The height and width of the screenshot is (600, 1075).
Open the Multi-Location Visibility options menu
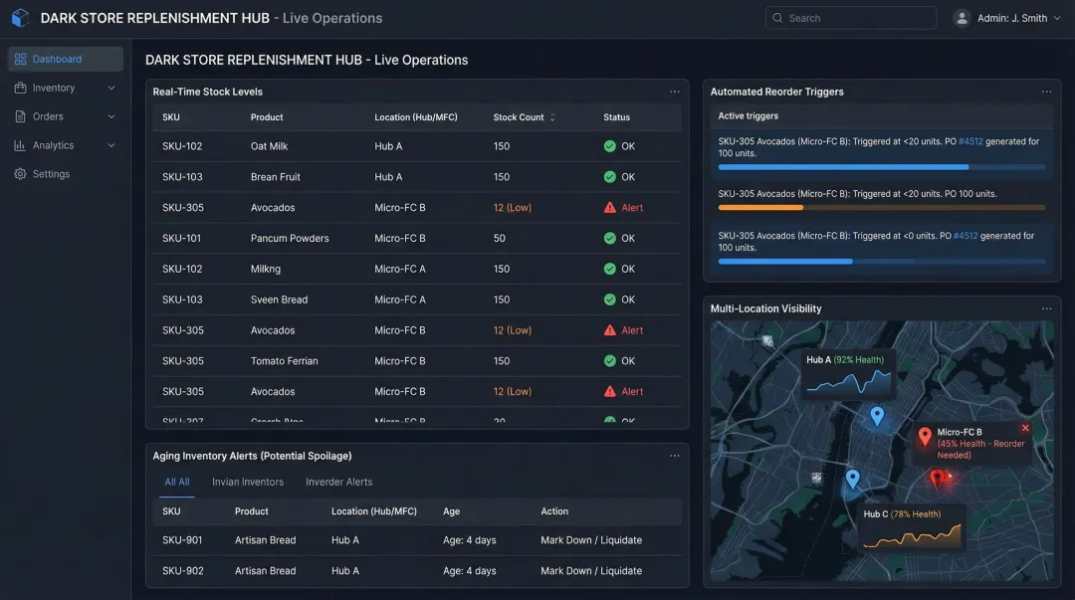click(x=1047, y=308)
